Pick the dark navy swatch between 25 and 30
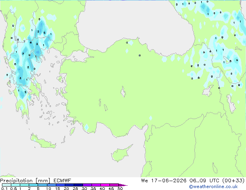The height and width of the screenshot is (190, 246). (78, 185)
